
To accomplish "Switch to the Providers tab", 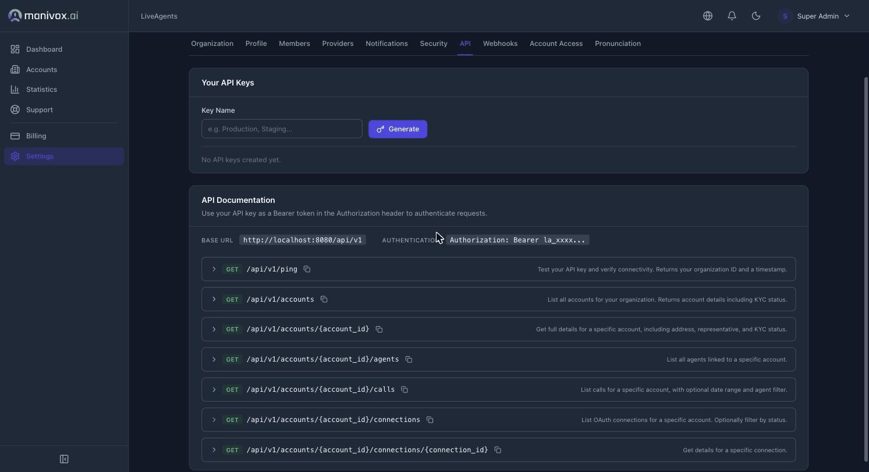I will coord(338,44).
